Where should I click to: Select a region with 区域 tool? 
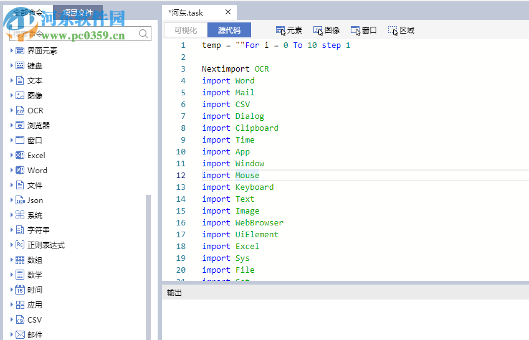coord(401,31)
